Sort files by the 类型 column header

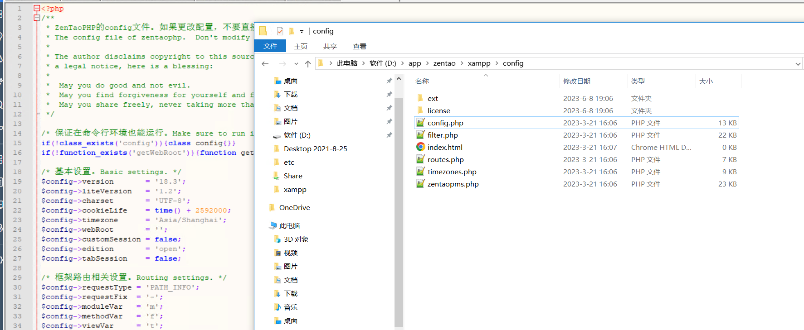638,81
